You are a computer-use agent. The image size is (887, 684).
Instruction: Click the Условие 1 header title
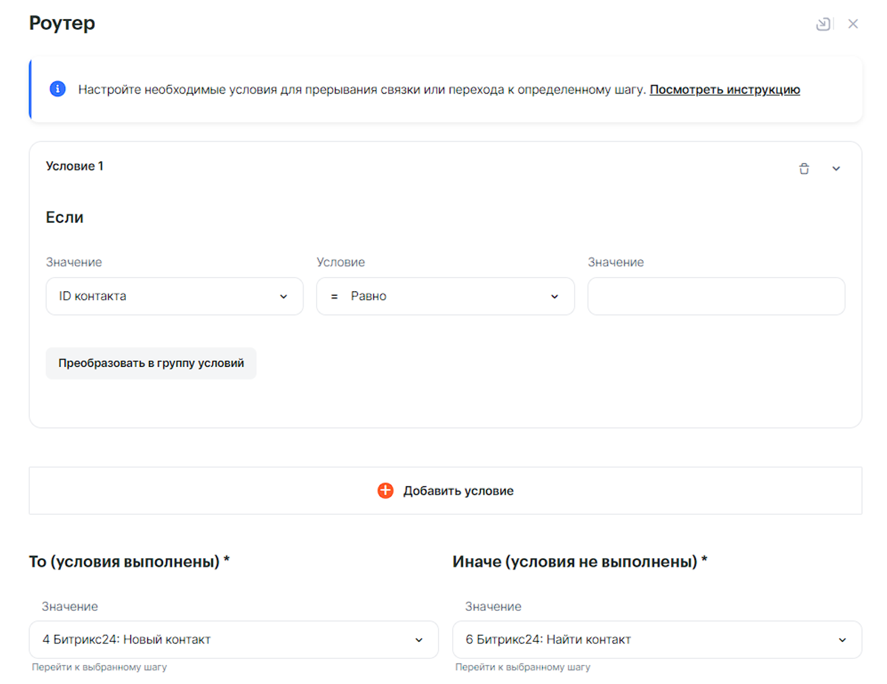(x=74, y=166)
